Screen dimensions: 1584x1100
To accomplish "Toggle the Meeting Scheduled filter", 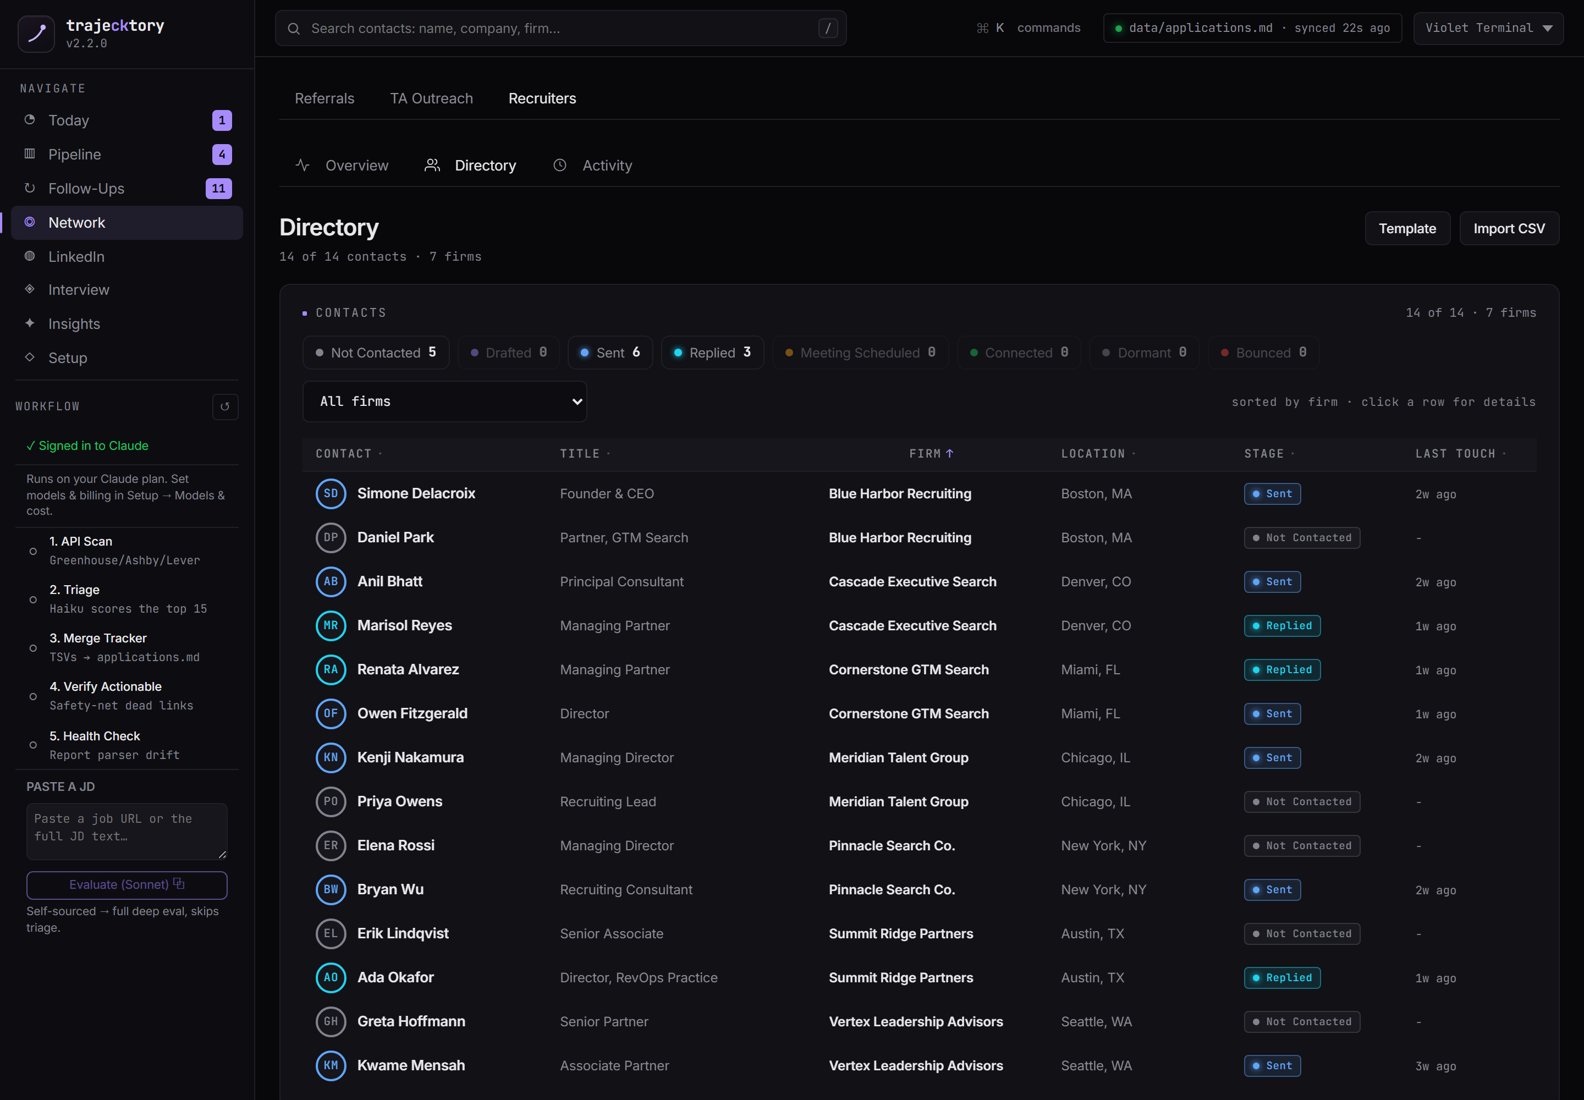I will [860, 352].
